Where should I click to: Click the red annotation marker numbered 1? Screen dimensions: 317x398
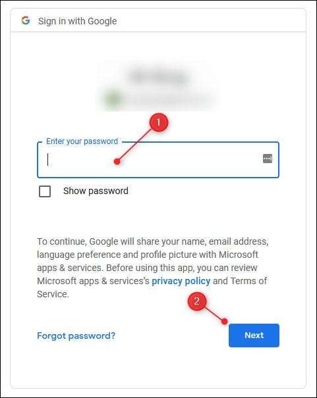click(159, 122)
